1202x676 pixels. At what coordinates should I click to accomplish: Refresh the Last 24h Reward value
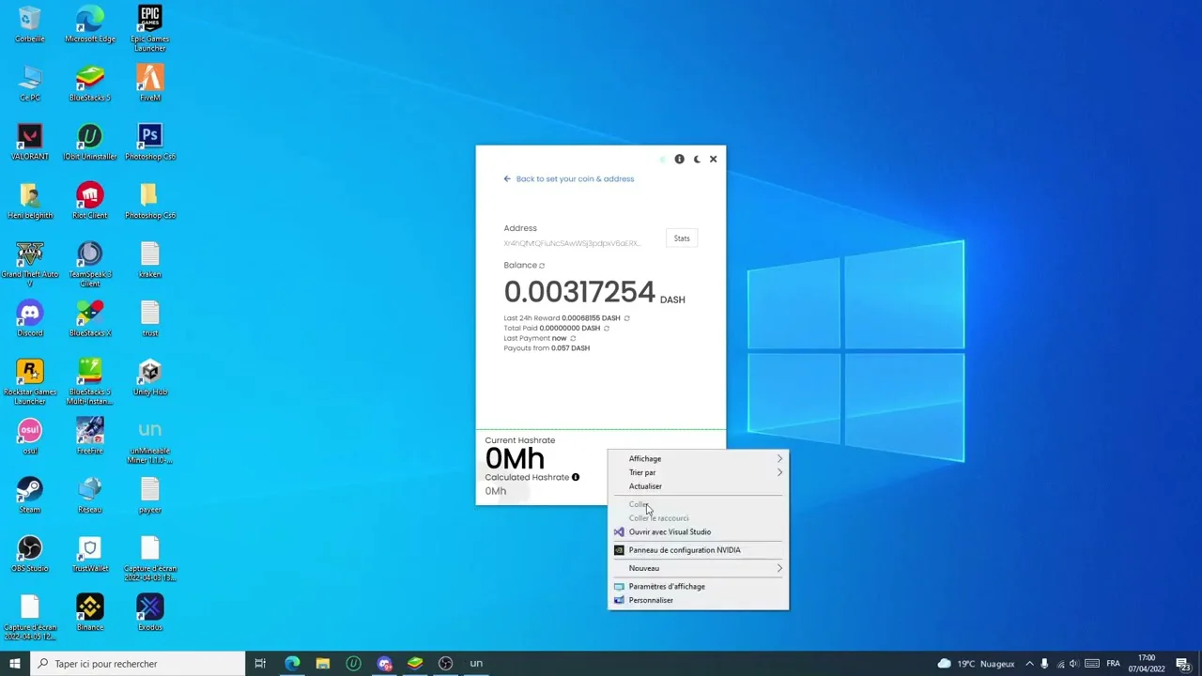pyautogui.click(x=627, y=318)
